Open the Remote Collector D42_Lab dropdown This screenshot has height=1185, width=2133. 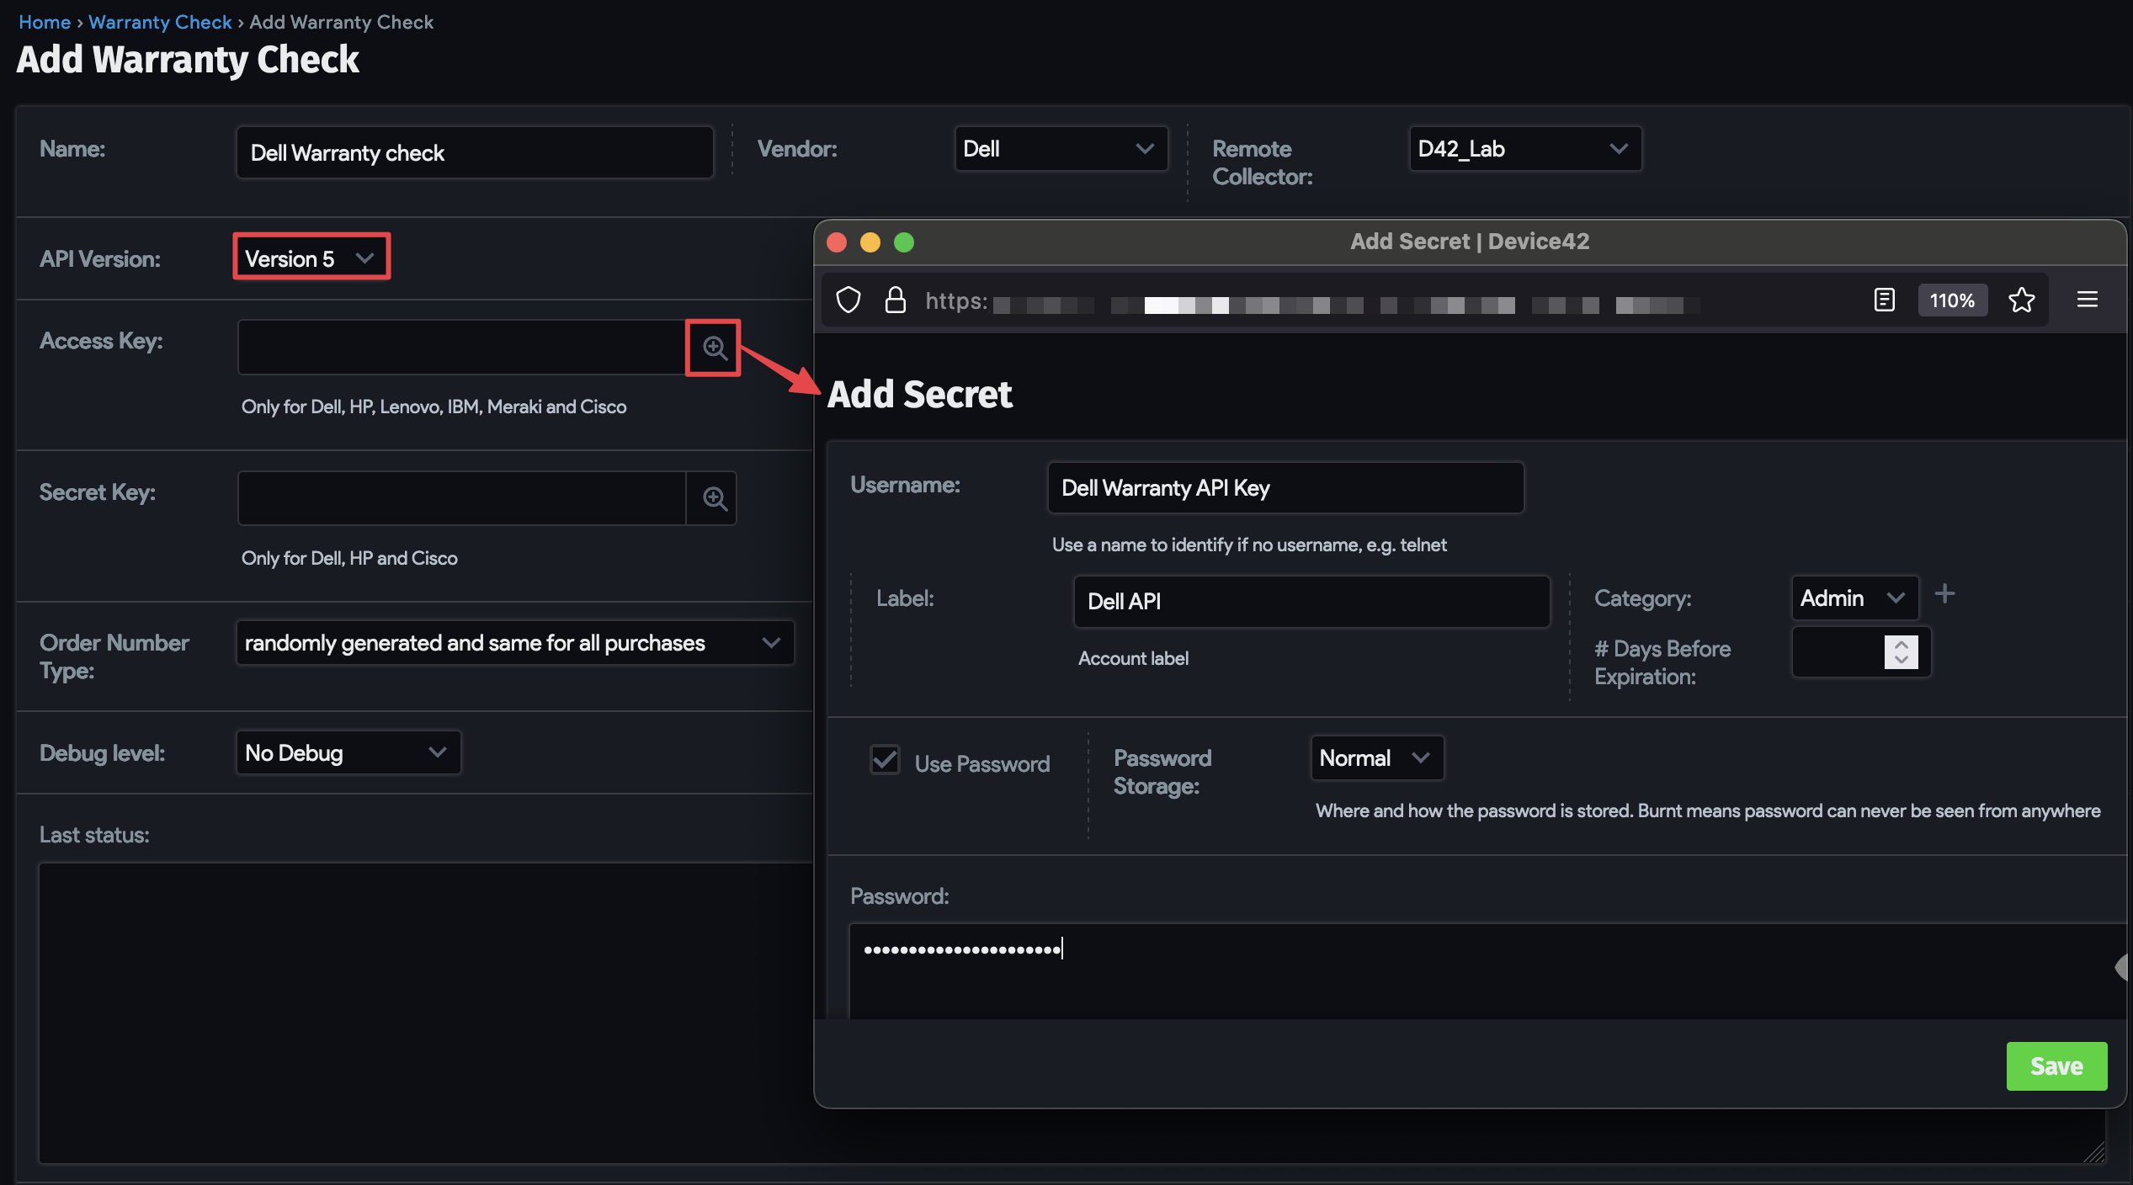[x=1524, y=149]
